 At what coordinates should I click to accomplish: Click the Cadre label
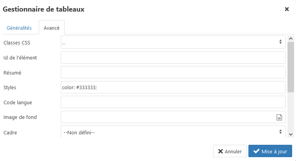(x=10, y=132)
